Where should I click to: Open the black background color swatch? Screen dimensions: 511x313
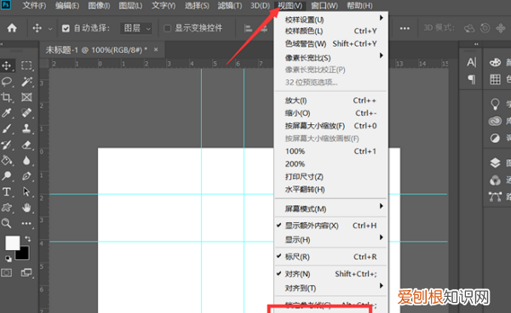click(24, 255)
